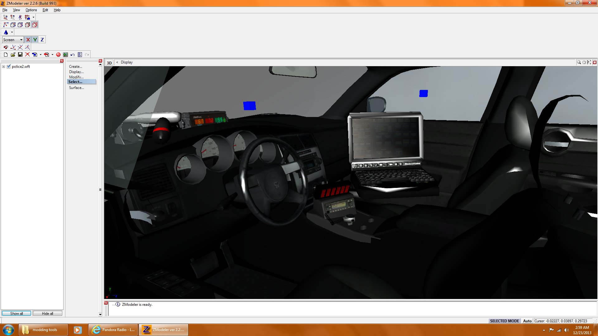598x336 pixels.
Task: Open the Import button dropdown arrow
Action: 40,54
